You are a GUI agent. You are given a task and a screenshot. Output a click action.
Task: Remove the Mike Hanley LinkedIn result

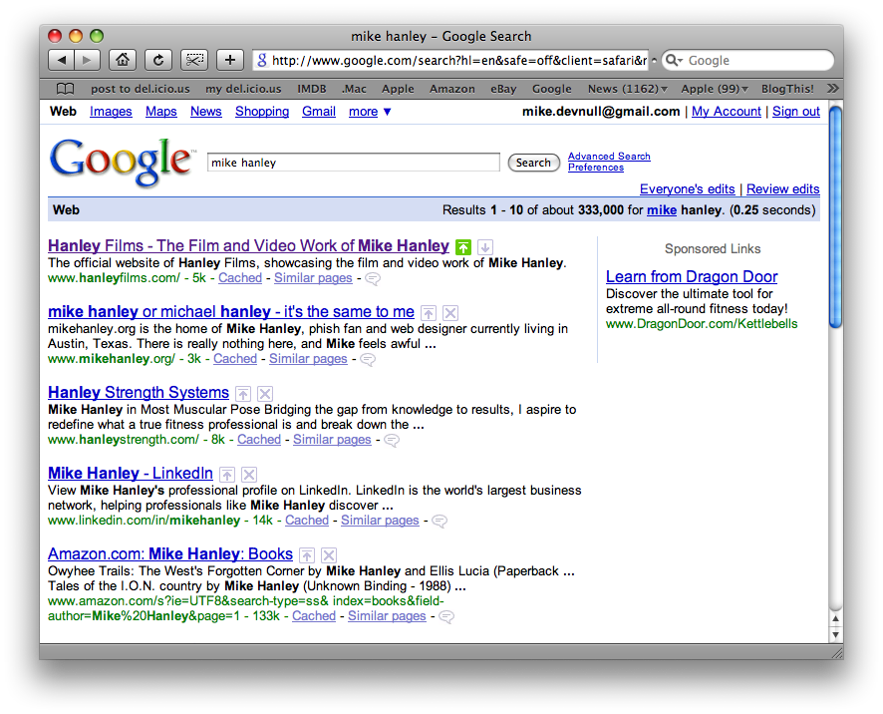click(249, 475)
